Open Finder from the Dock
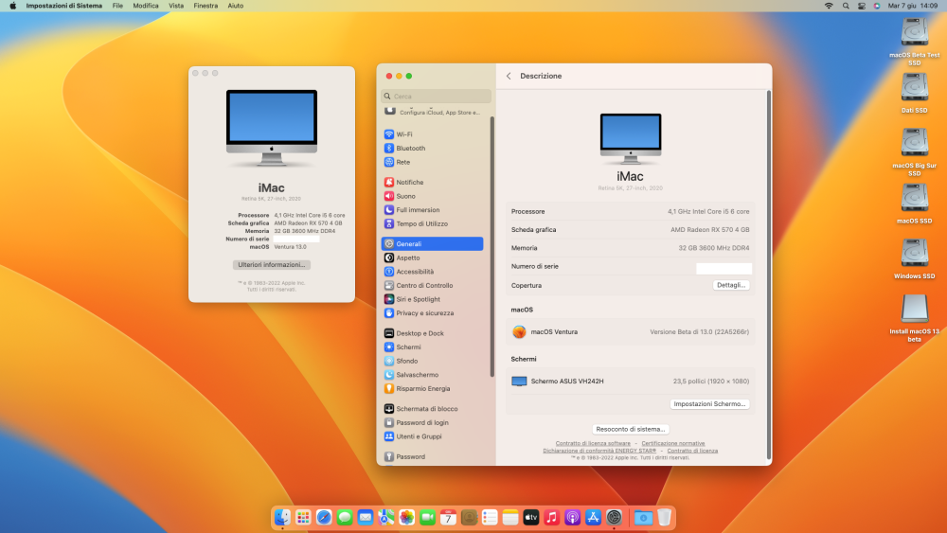Viewport: 947px width, 533px height. 282,517
